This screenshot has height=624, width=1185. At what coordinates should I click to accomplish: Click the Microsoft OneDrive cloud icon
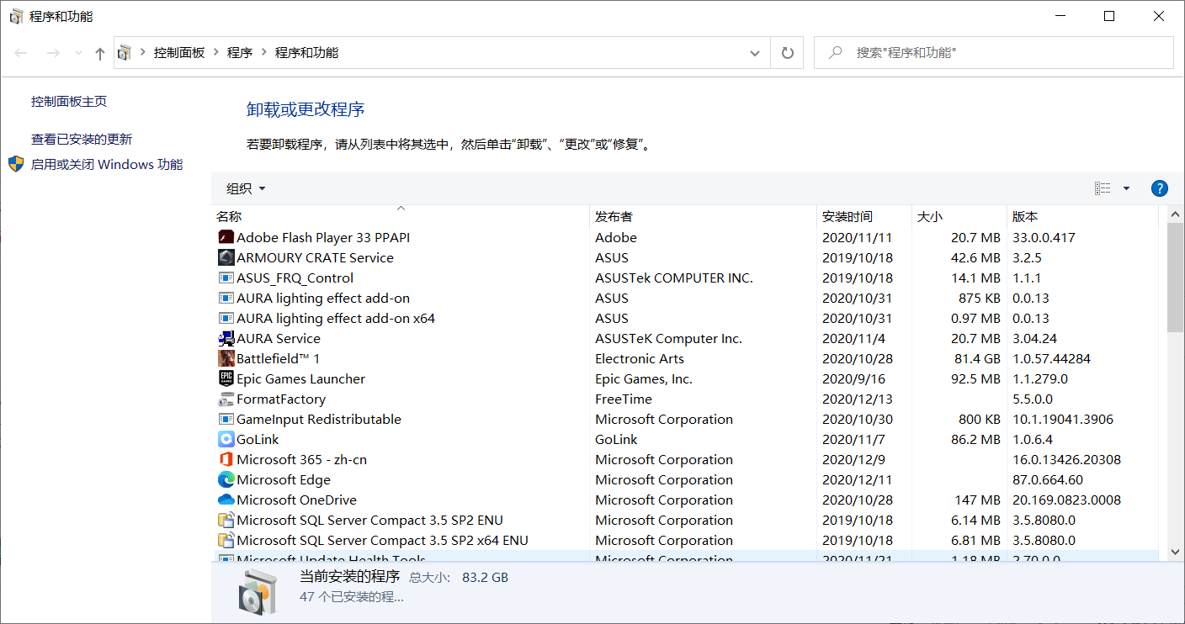(x=226, y=500)
